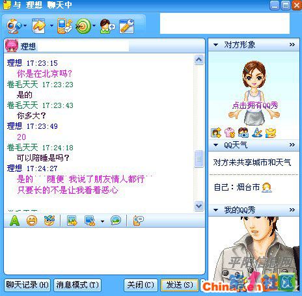Open the font style letter A icon
This screenshot has width=302, height=296.
[x=14, y=221]
